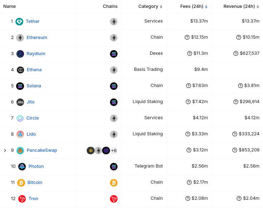Open the Photon protocol link
The image size is (263, 208).
point(36,166)
